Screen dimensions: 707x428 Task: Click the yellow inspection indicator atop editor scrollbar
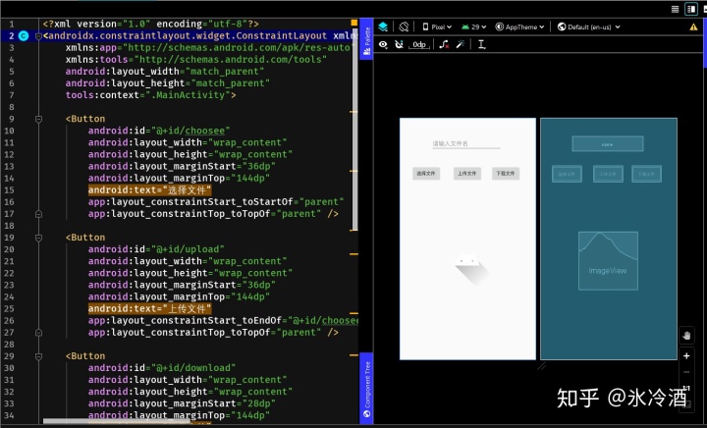pyautogui.click(x=353, y=23)
